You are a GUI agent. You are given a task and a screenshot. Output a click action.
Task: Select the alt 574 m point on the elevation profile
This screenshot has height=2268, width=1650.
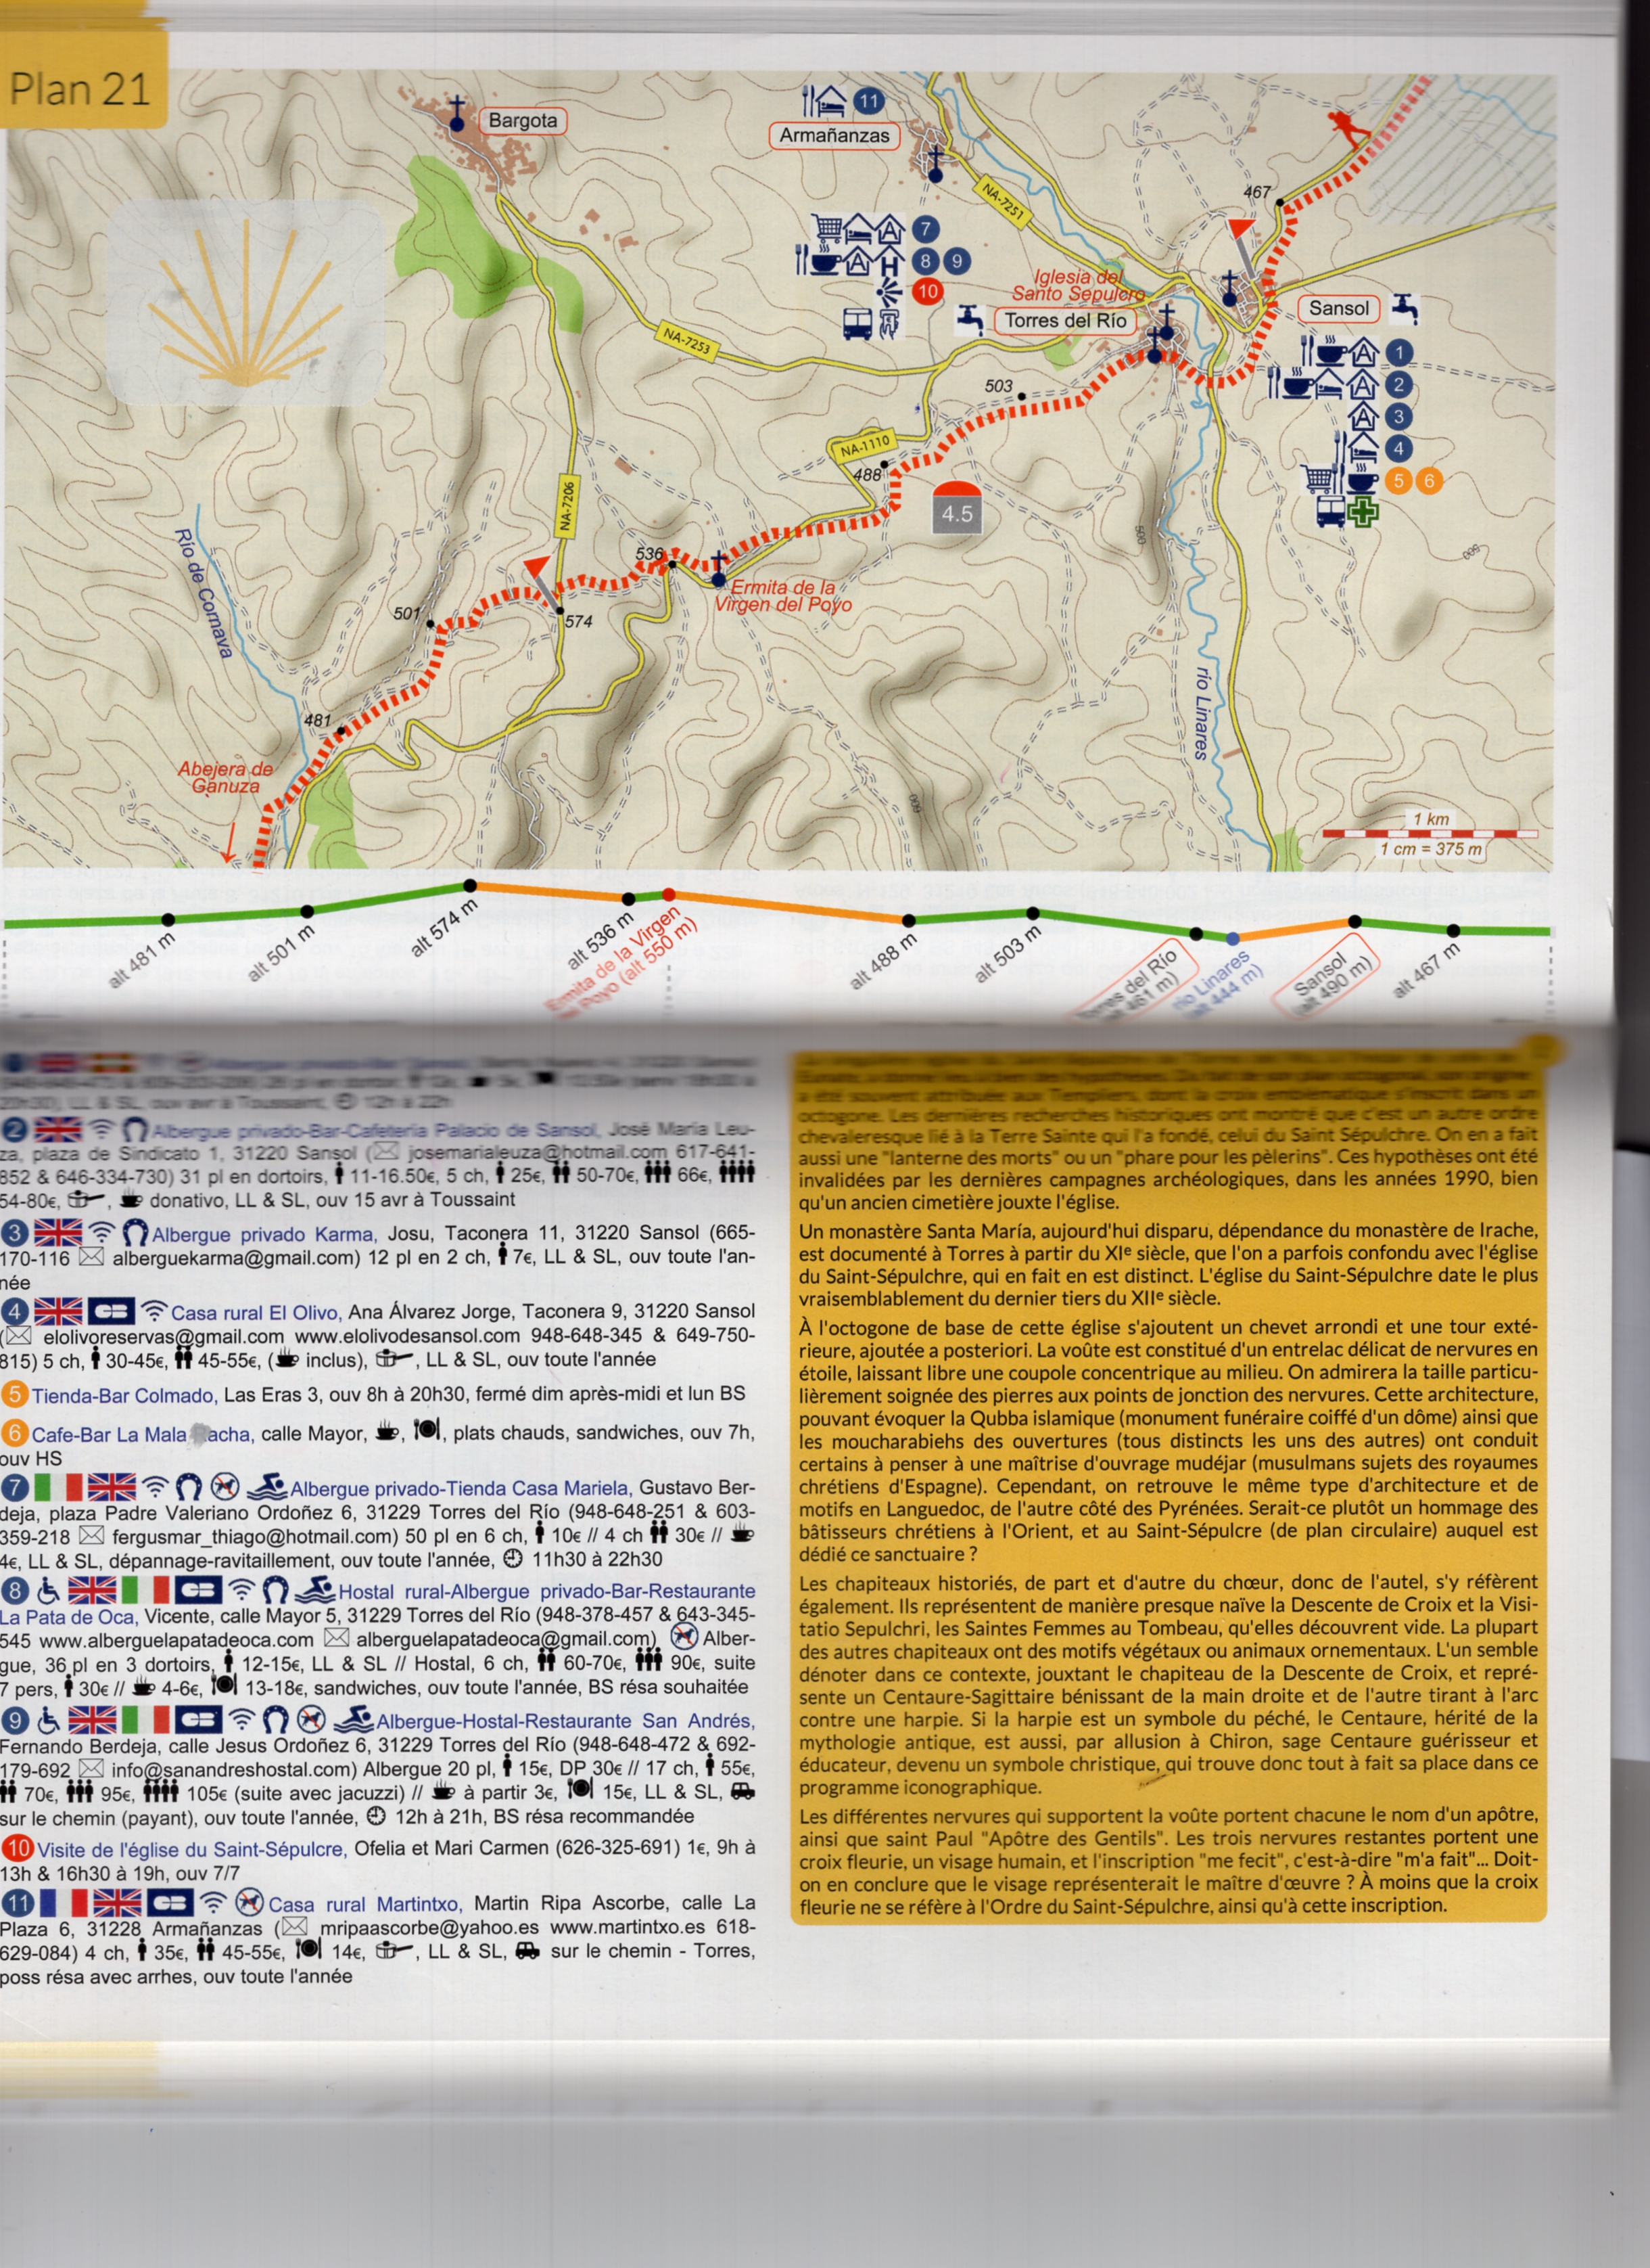[470, 885]
